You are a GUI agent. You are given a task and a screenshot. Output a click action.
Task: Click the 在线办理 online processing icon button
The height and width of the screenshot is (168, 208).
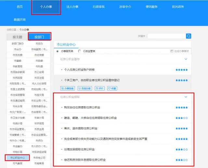click(84, 88)
